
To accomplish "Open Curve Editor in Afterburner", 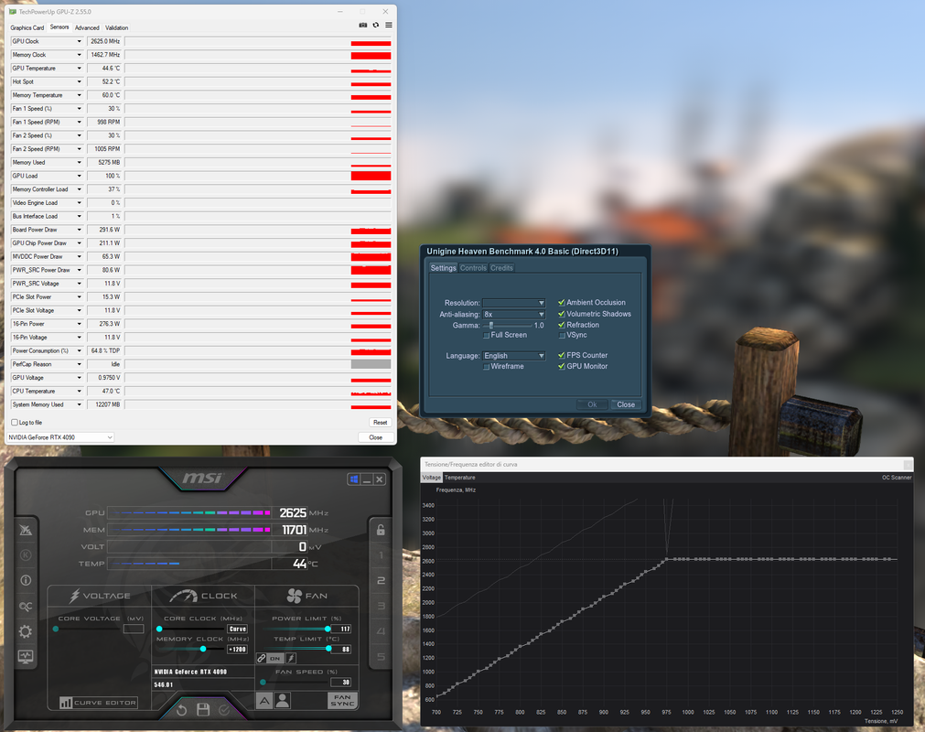I will [x=99, y=703].
